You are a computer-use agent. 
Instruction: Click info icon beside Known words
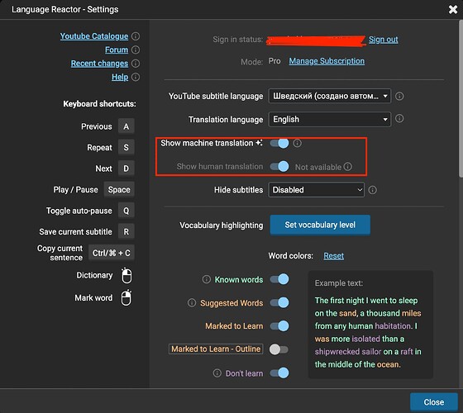click(x=207, y=279)
